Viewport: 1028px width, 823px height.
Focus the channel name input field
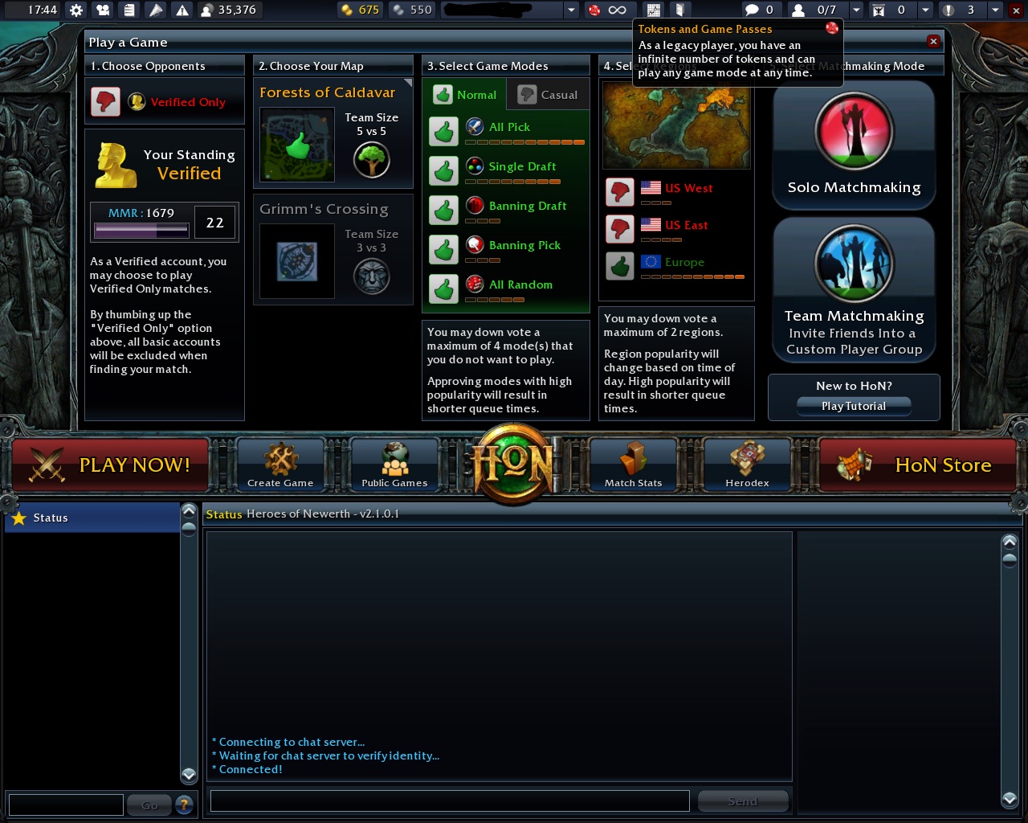(x=66, y=805)
